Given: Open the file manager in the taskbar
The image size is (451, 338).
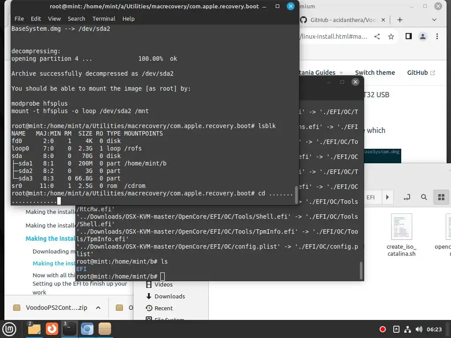Looking at the screenshot, I should click(34, 329).
